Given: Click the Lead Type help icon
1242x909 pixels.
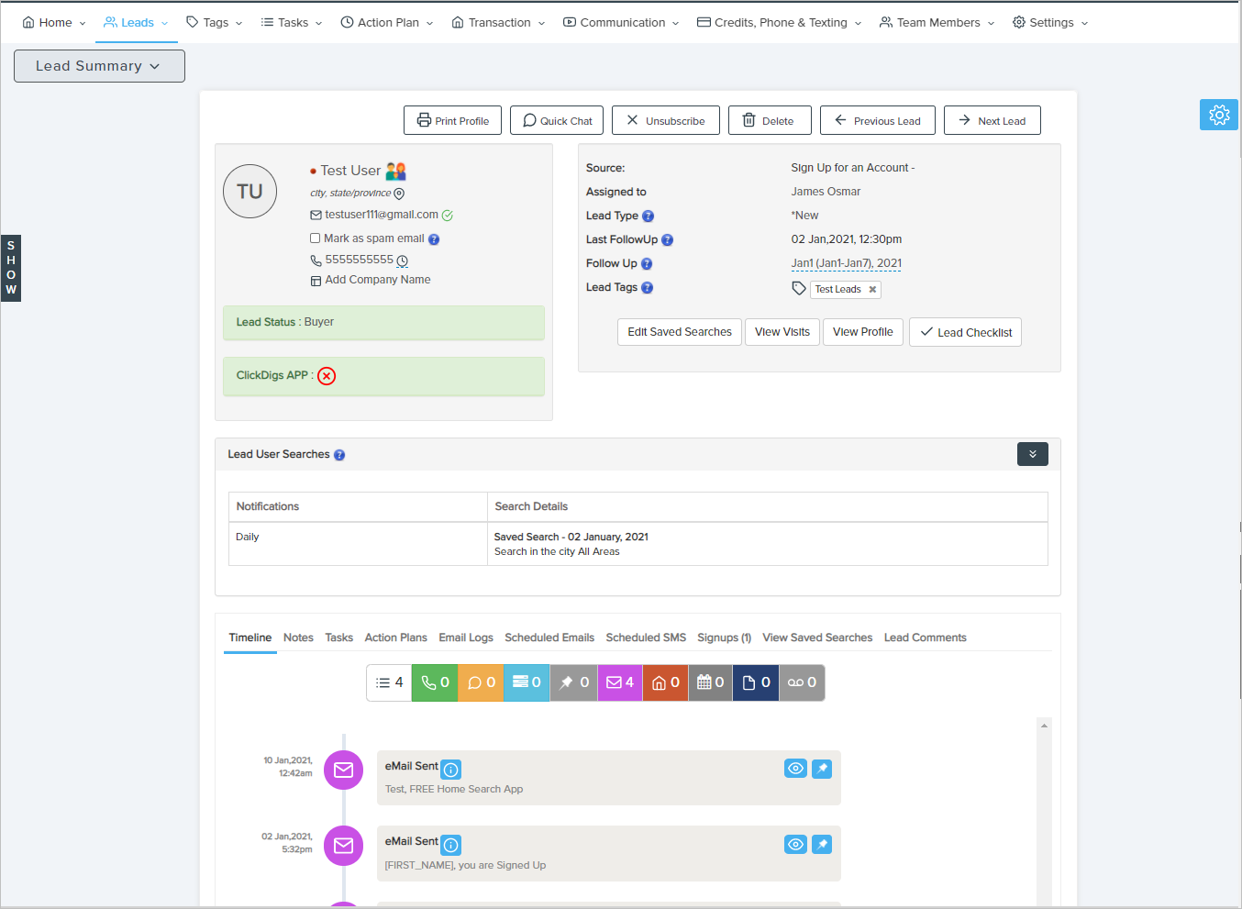Looking at the screenshot, I should [x=648, y=216].
